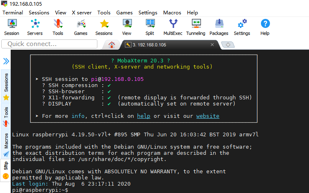Open the Games menu in menu bar
Viewport: 309px width, 193px height.
[x=125, y=13]
